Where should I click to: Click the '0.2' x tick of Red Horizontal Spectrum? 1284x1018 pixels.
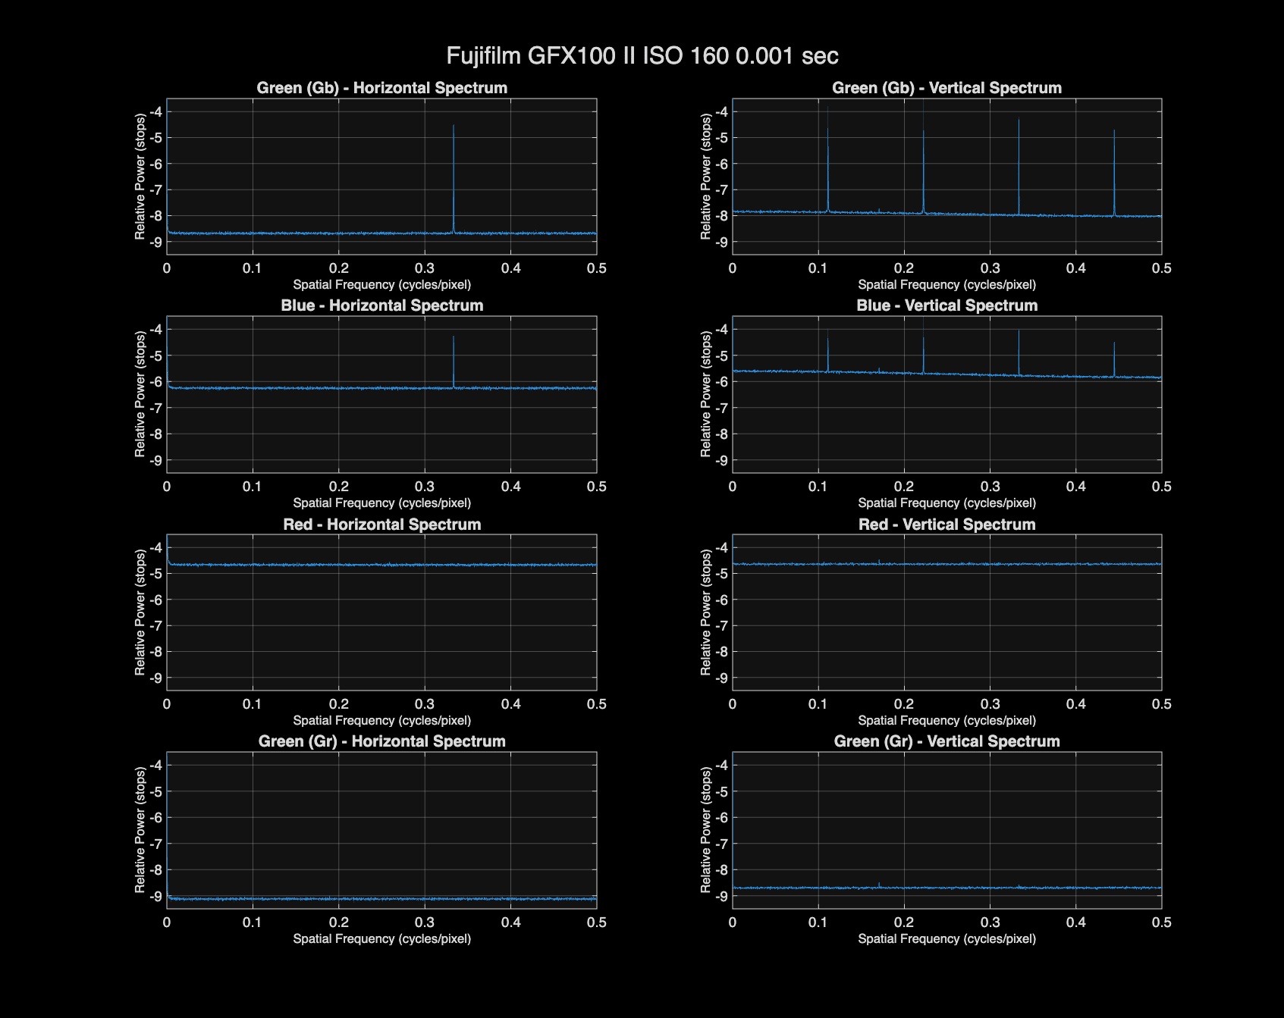click(x=339, y=704)
